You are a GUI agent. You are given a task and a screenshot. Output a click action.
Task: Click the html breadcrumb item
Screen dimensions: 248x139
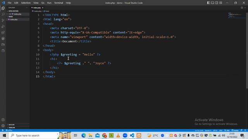(x=46, y=11)
